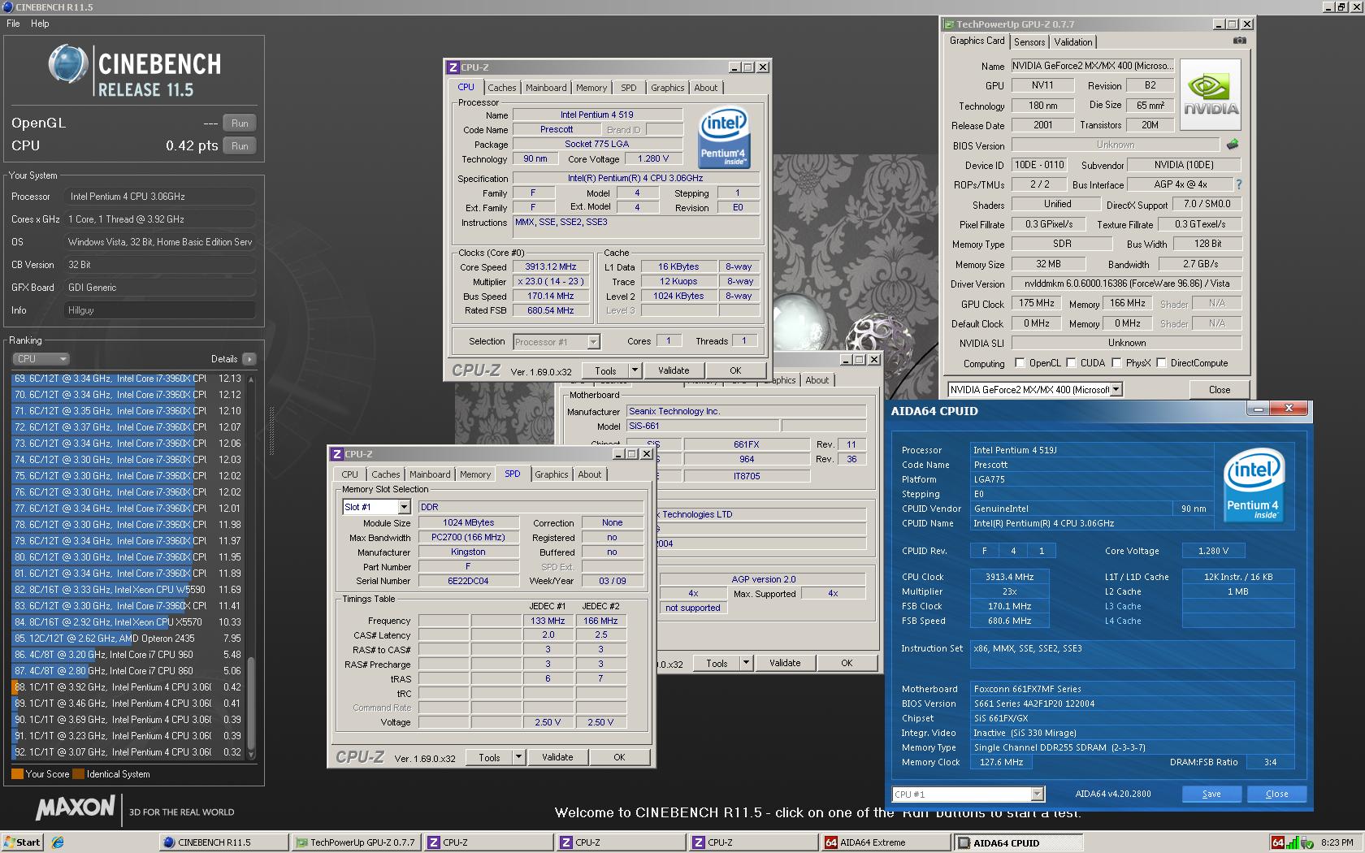Open the CPU #1 dropdown in AIDA64 CPUID
Image resolution: width=1365 pixels, height=853 pixels.
tap(1038, 795)
